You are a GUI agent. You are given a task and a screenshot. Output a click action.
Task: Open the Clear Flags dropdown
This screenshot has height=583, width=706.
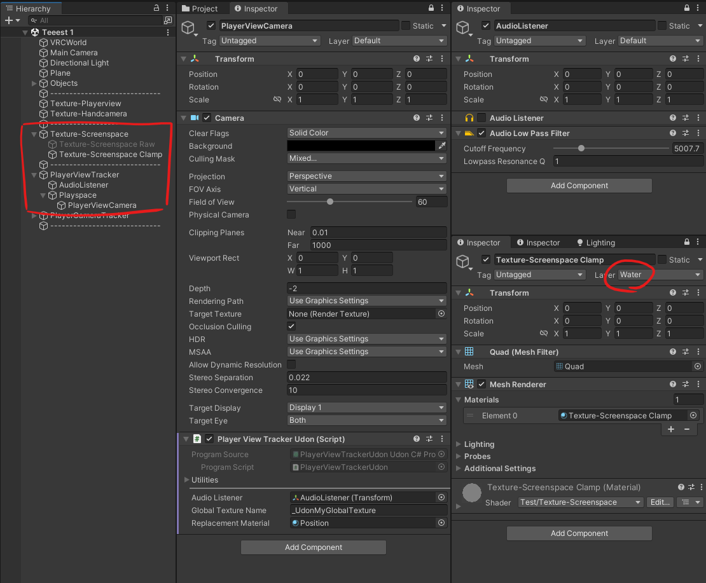pyautogui.click(x=366, y=132)
